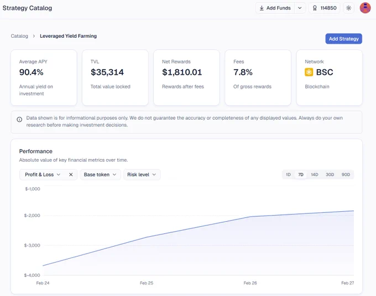Open the user avatar profile menu
Viewport: 376px width, 296px height.
coord(365,8)
